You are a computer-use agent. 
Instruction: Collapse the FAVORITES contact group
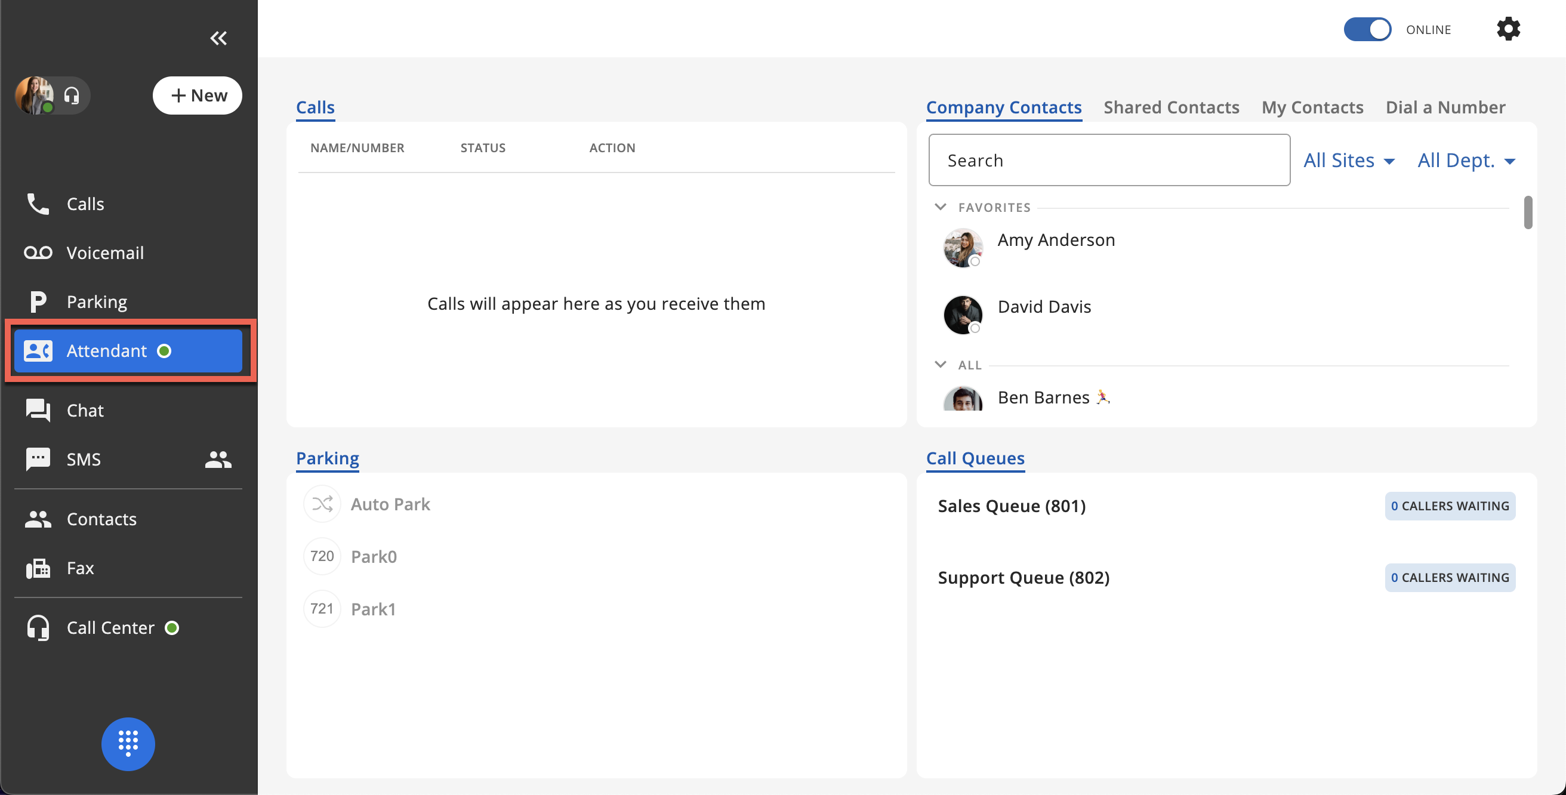(941, 207)
